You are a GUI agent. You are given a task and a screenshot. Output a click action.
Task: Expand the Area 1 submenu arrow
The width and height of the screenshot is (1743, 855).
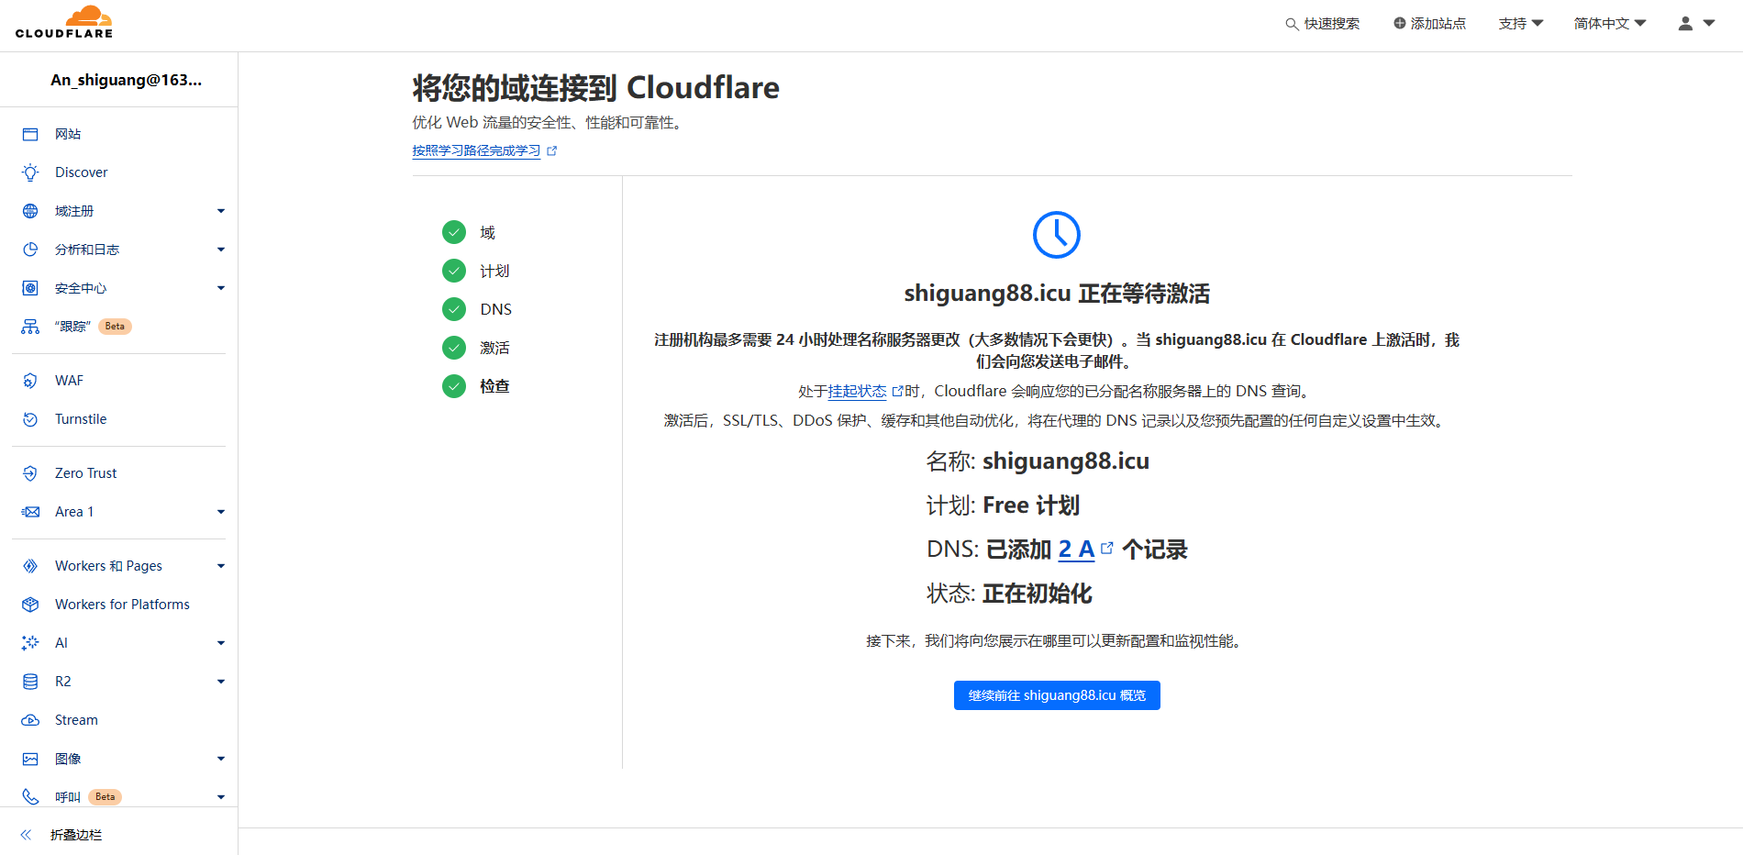click(x=221, y=512)
